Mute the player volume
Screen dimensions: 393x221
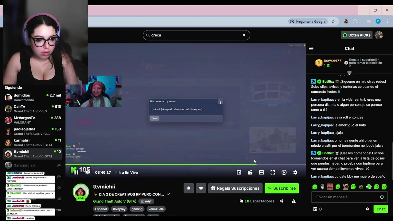tap(88, 172)
